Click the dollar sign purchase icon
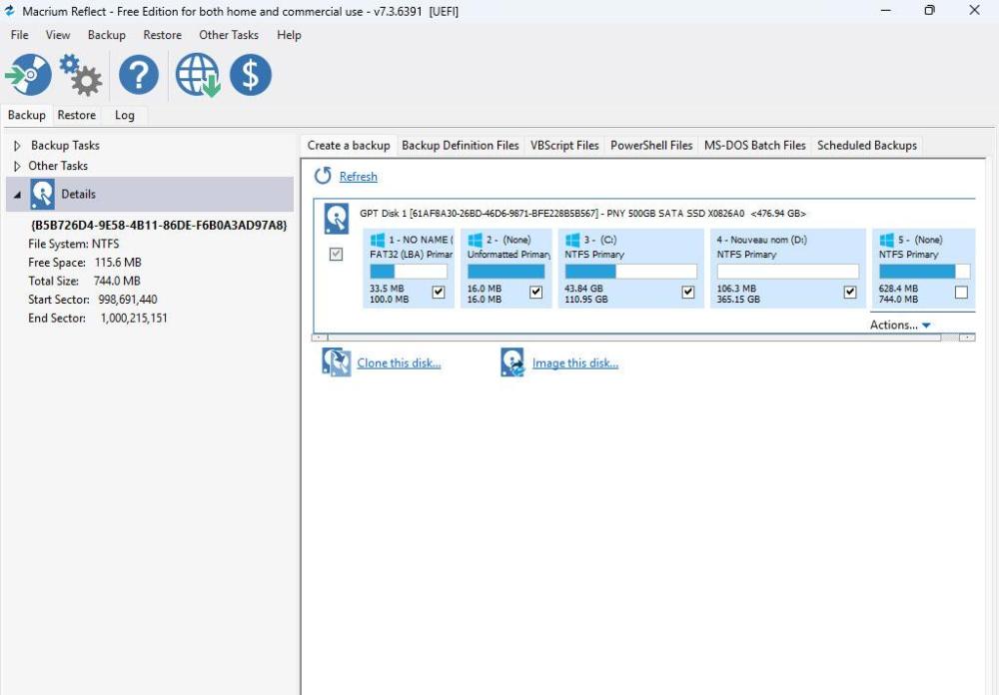999x695 pixels. pos(251,75)
